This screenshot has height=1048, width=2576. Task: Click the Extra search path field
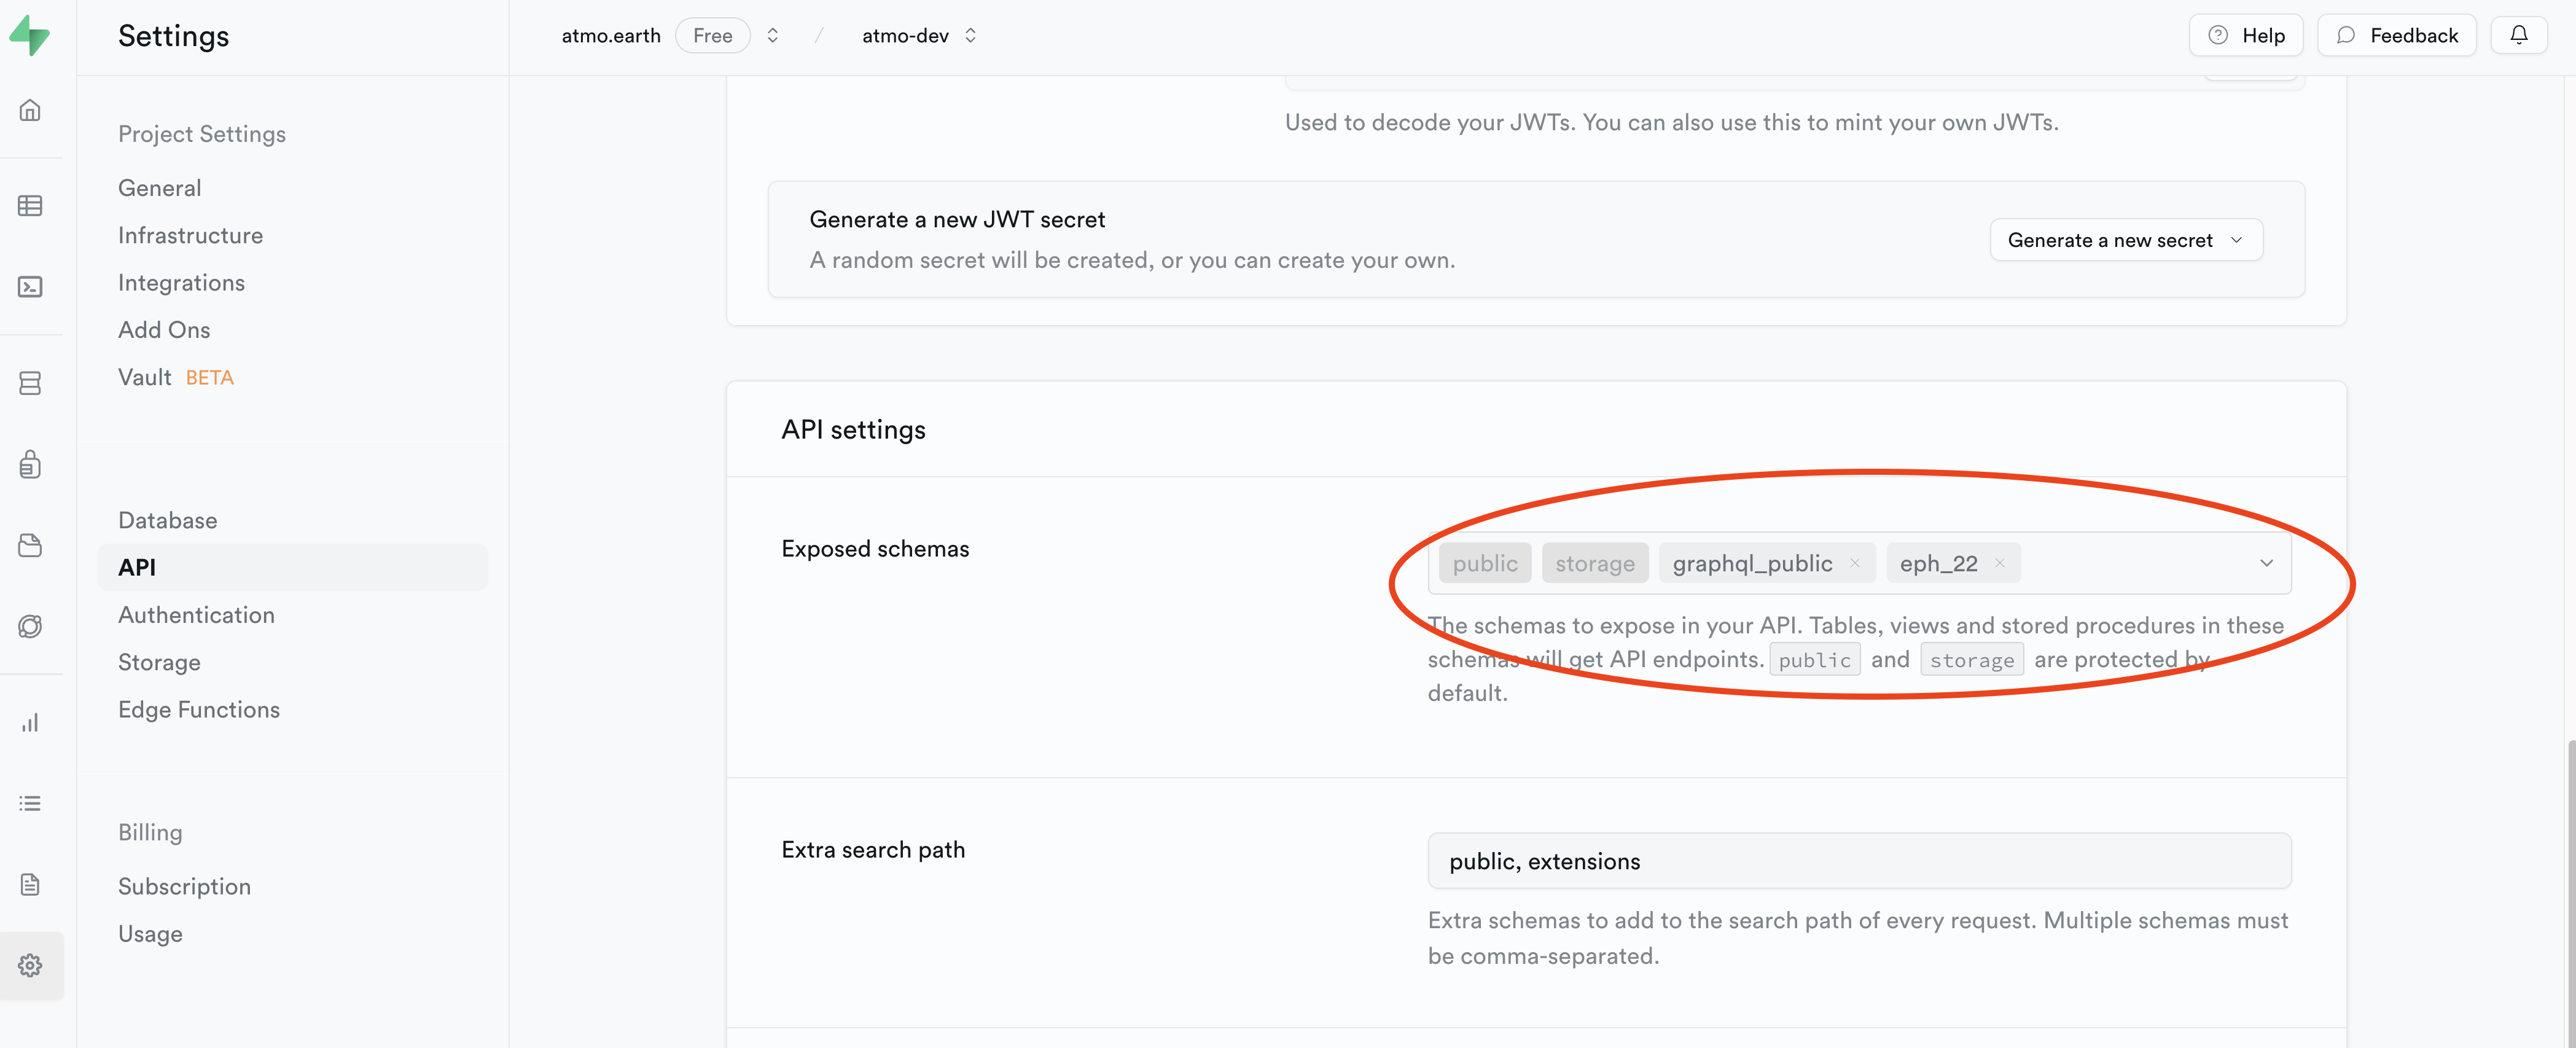click(x=1858, y=861)
